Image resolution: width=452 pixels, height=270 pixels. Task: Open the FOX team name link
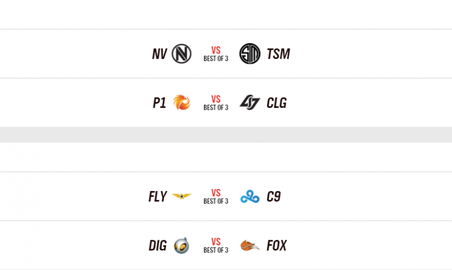(276, 246)
